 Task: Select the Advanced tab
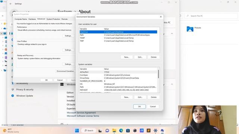coord(41,19)
